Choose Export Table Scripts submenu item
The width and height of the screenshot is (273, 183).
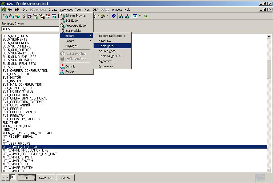pos(112,36)
